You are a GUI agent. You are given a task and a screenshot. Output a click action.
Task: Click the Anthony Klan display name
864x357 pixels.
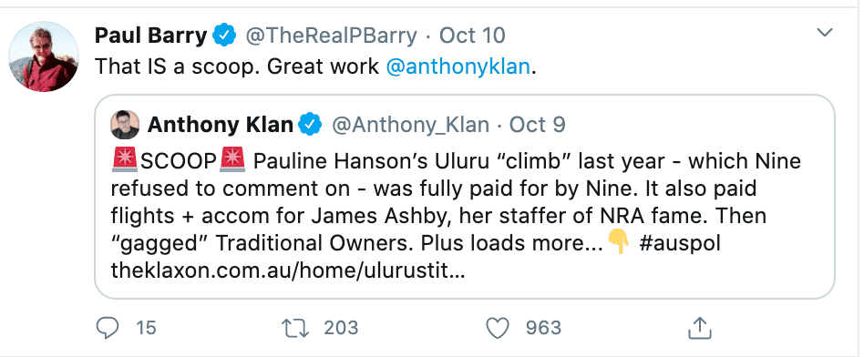point(221,125)
